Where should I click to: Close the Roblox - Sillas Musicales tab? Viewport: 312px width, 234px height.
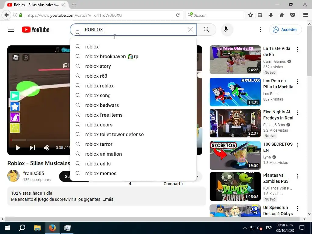tap(63, 5)
